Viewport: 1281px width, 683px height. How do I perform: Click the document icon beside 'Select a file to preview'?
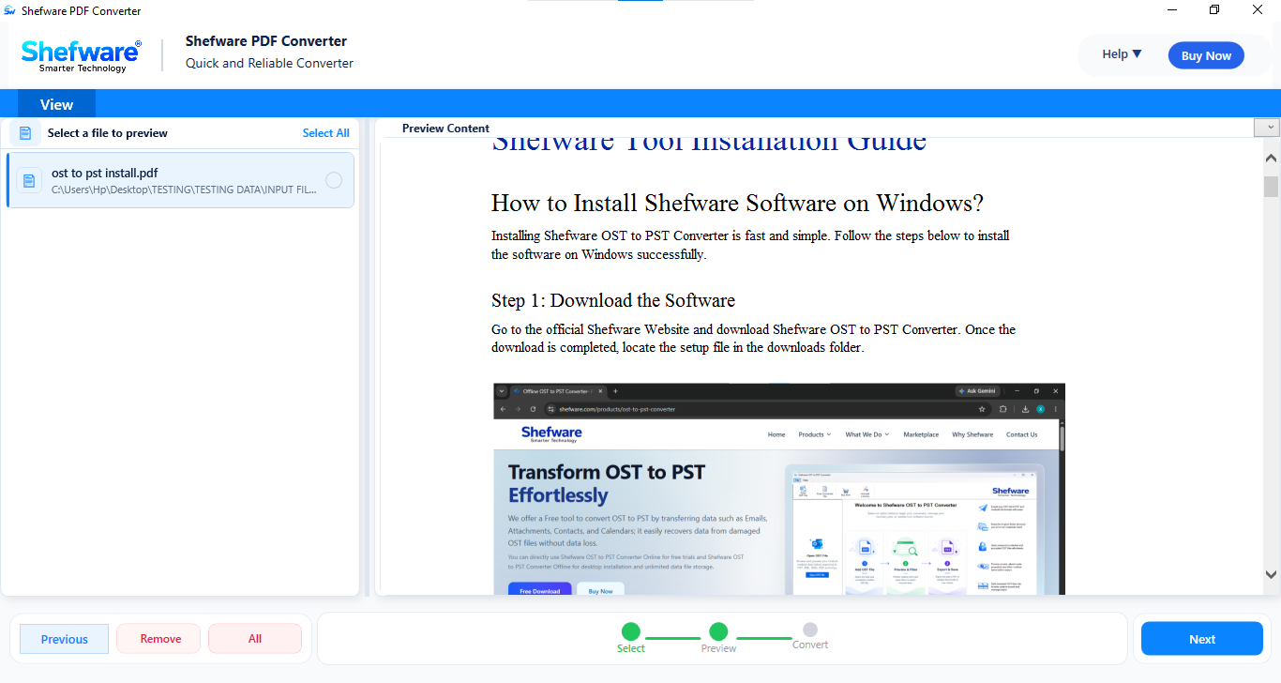[x=25, y=133]
